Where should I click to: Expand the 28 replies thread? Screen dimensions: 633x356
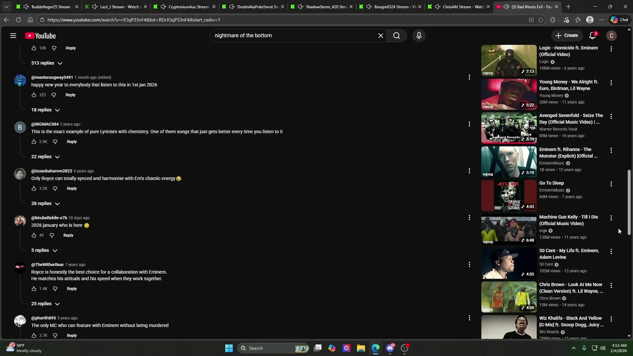pyautogui.click(x=45, y=204)
